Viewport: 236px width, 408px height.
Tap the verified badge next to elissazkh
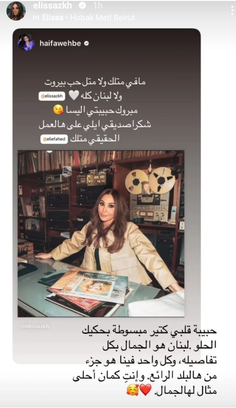(83, 5)
